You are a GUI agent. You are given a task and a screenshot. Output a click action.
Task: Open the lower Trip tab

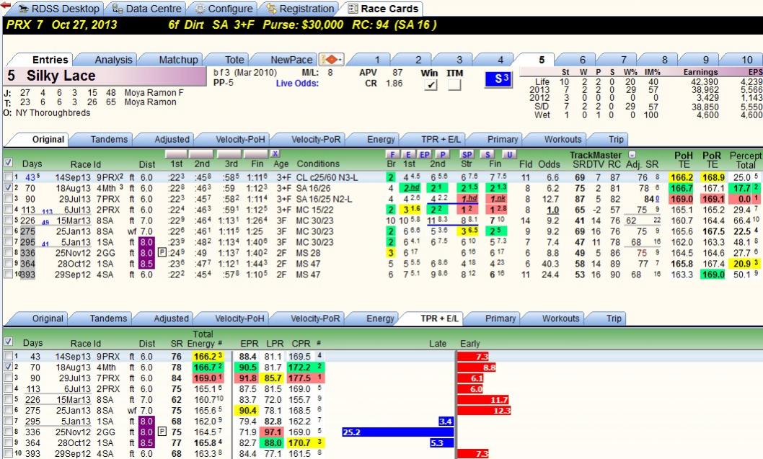tap(614, 318)
